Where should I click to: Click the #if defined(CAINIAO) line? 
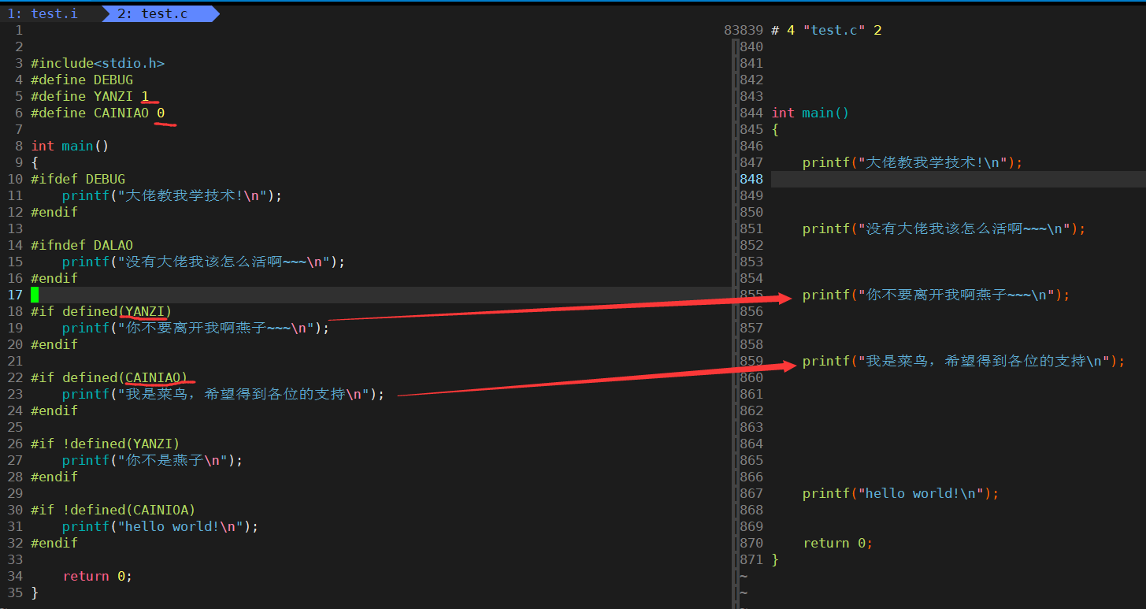[109, 377]
